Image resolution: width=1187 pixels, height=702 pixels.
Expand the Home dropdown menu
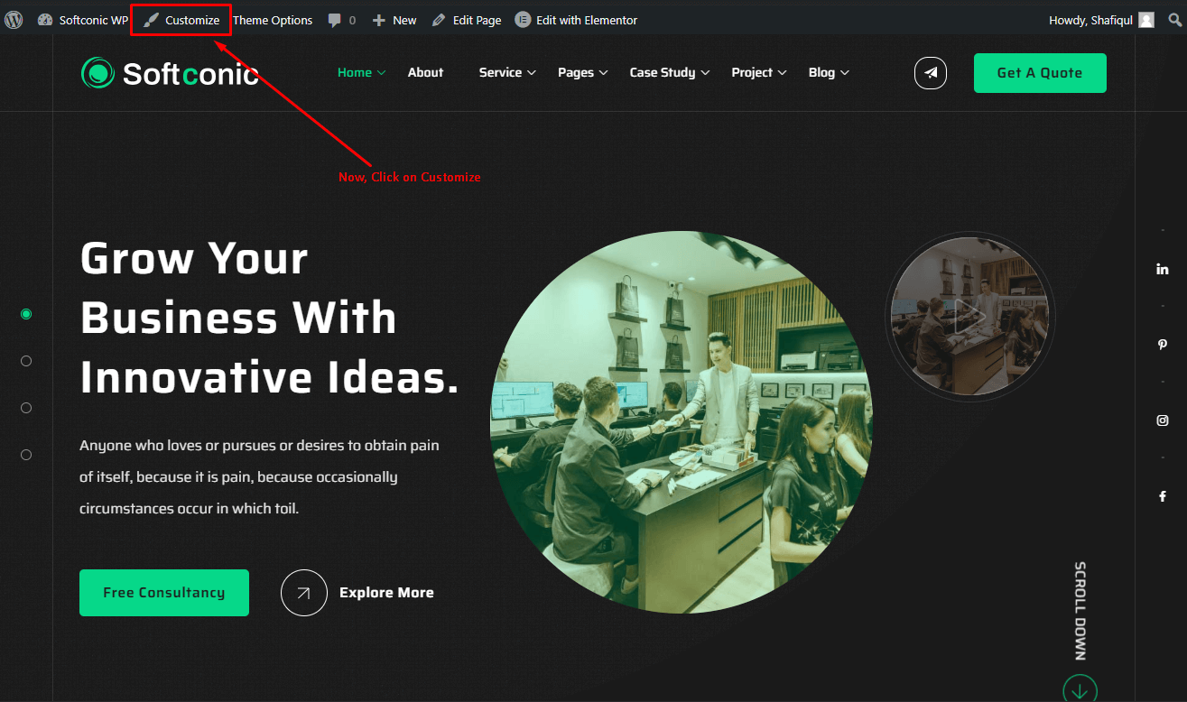coord(361,72)
